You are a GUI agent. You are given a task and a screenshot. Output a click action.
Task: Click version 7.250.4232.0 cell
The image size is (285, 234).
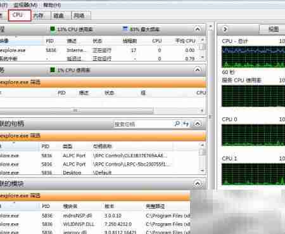click(118, 224)
